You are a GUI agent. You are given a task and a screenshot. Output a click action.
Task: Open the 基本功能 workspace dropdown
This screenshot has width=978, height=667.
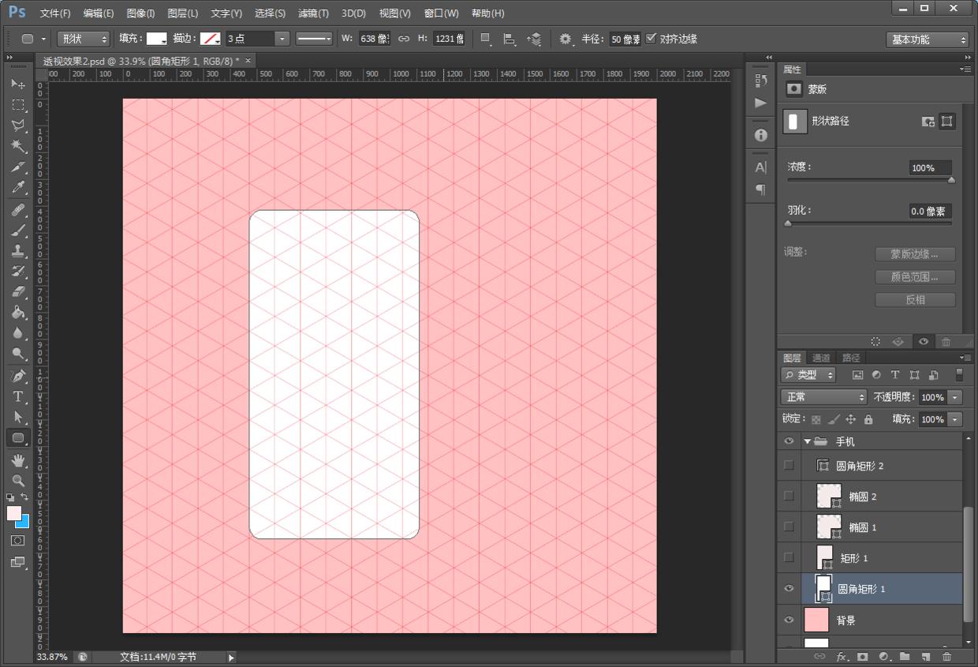pos(927,39)
